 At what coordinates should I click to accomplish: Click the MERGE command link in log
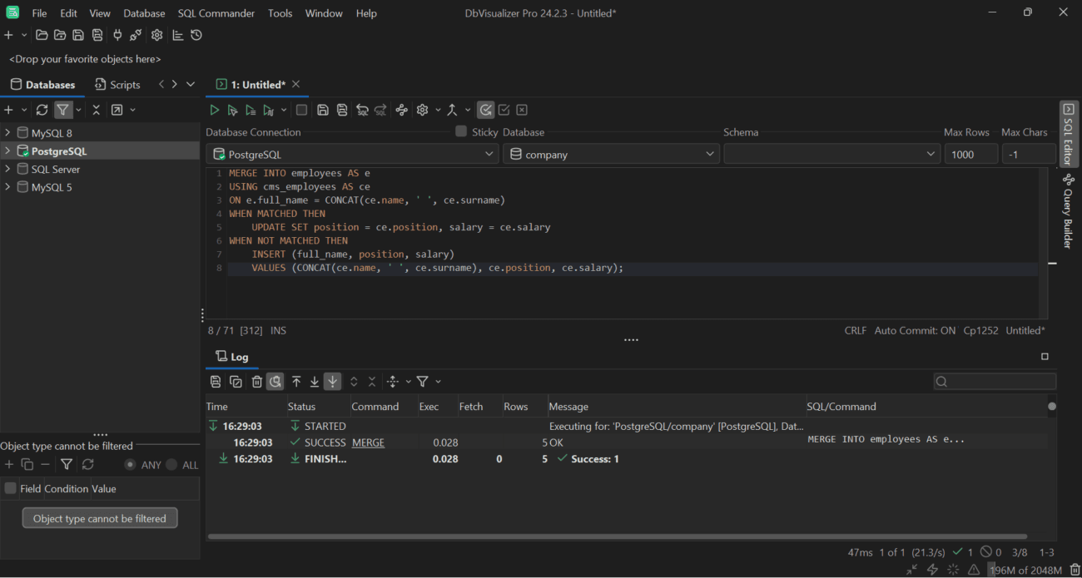(x=368, y=442)
